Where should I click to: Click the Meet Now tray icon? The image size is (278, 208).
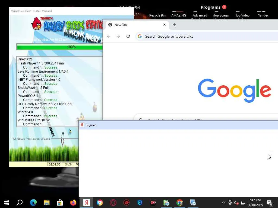[230, 203]
